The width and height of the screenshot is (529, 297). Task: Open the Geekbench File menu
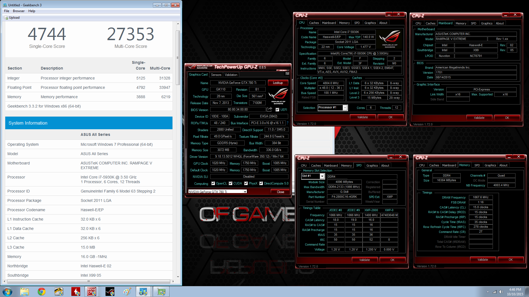coord(7,11)
